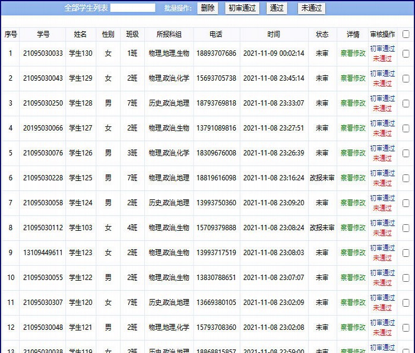415x353 pixels.
Task: Tick the checkbox for 学生125
Action: pyautogui.click(x=406, y=178)
